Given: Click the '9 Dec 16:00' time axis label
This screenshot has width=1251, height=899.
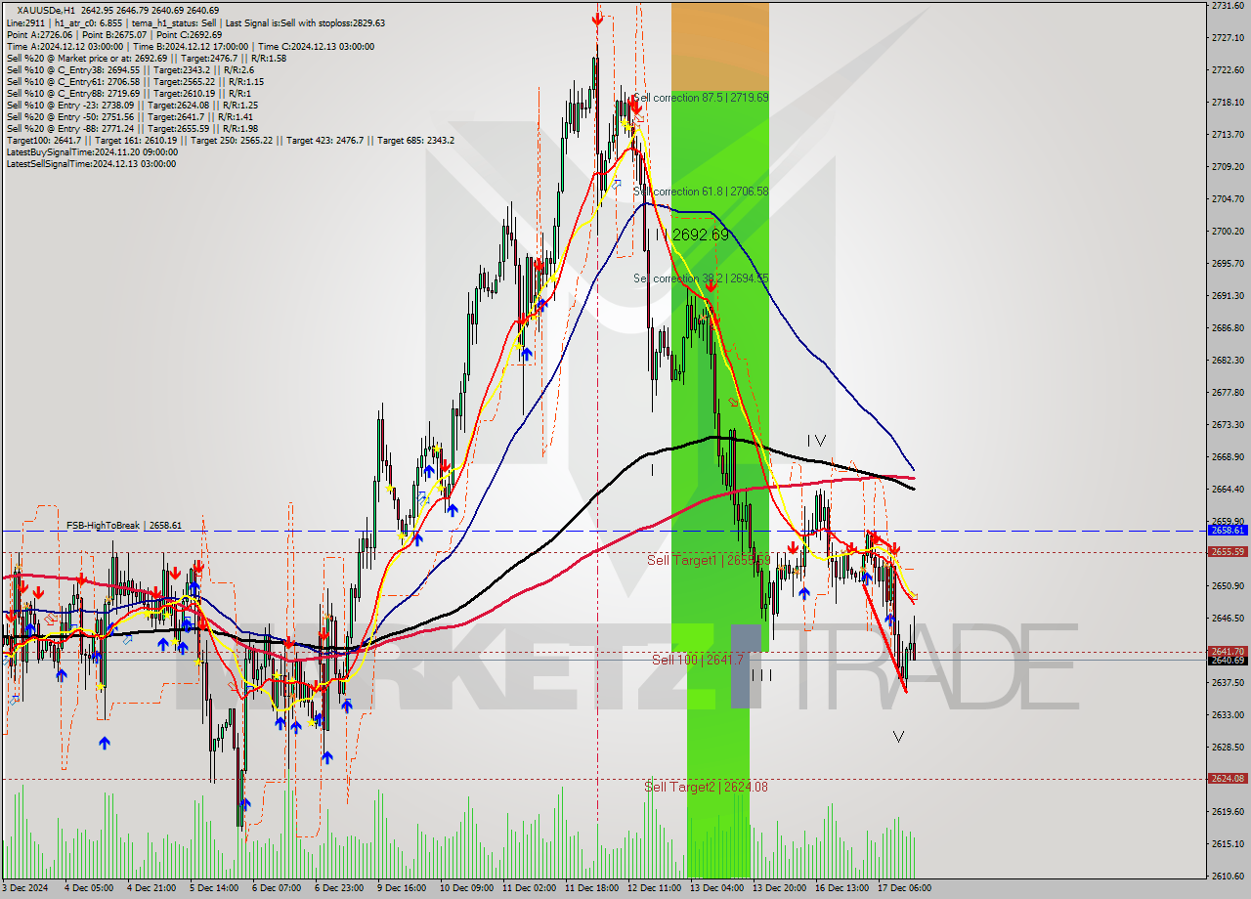Looking at the screenshot, I should pyautogui.click(x=401, y=888).
